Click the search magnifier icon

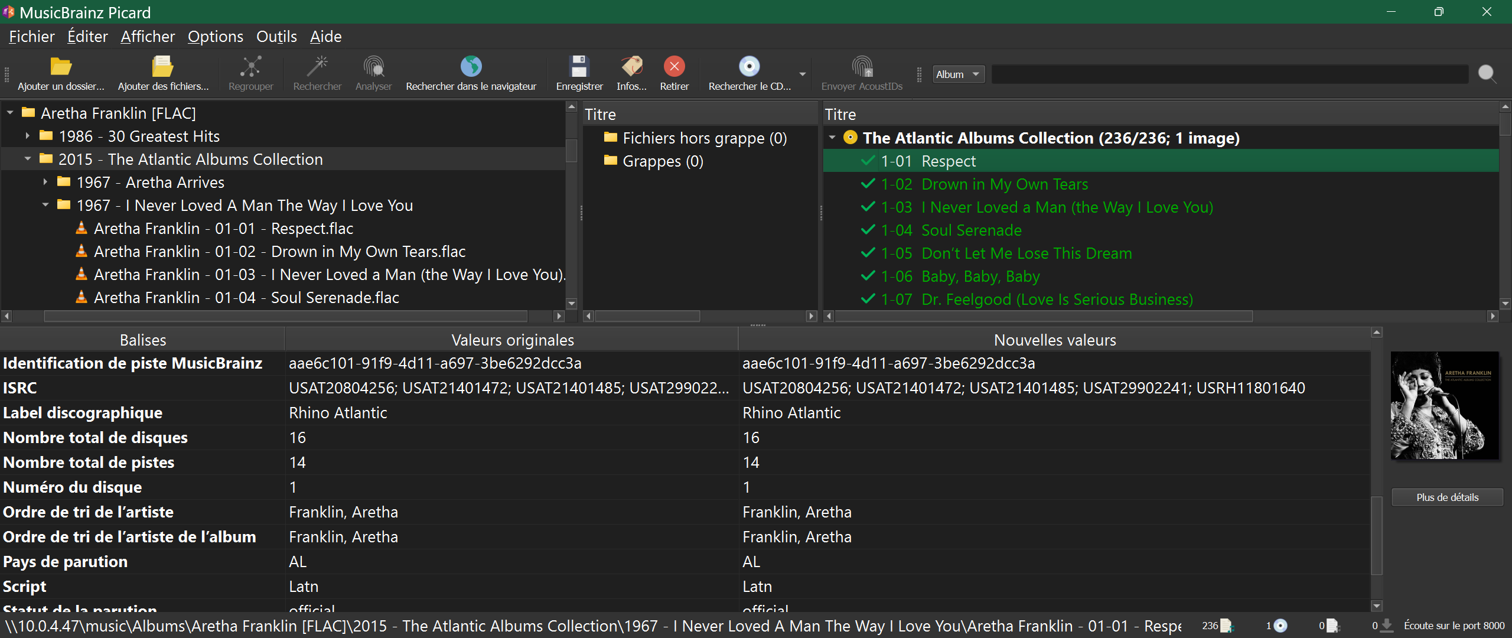click(1487, 74)
